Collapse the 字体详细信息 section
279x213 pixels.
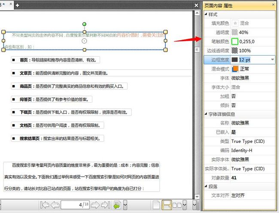206,114
